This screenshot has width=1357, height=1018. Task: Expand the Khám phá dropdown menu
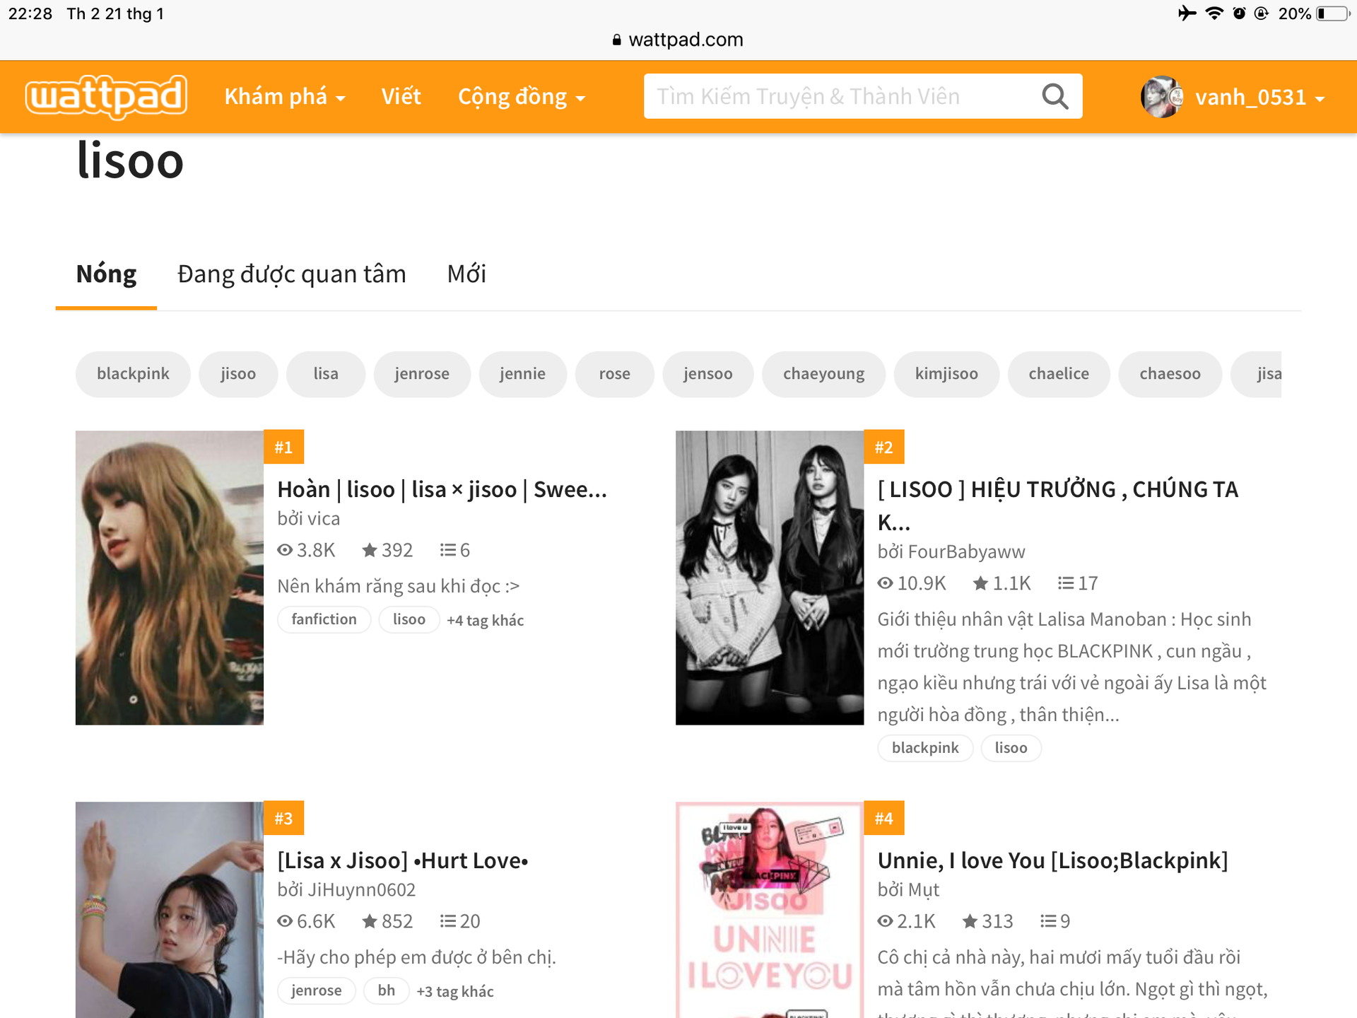point(284,97)
